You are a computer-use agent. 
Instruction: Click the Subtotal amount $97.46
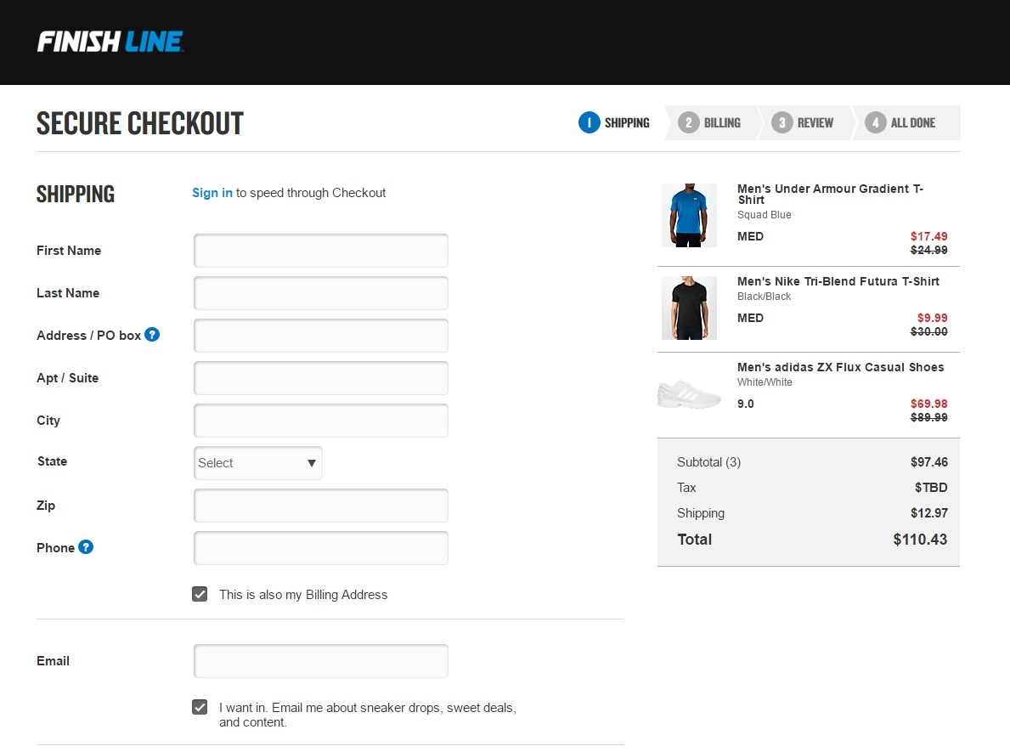click(928, 462)
